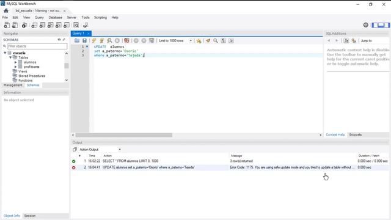The image size is (391, 220).
Task: Run Explain plan for statement
Action: point(109,41)
